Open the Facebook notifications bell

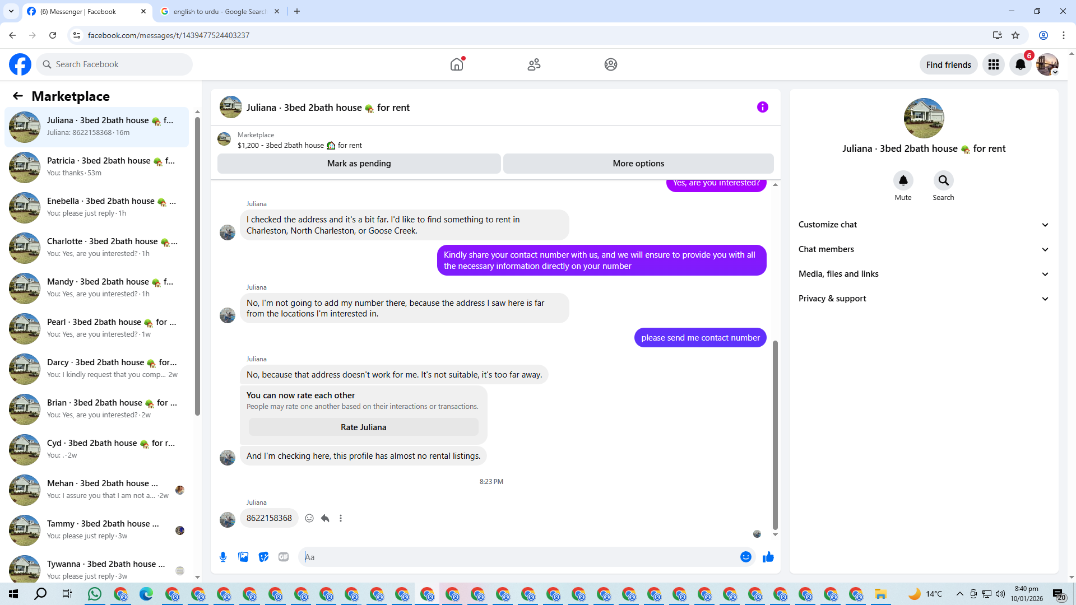tap(1020, 64)
